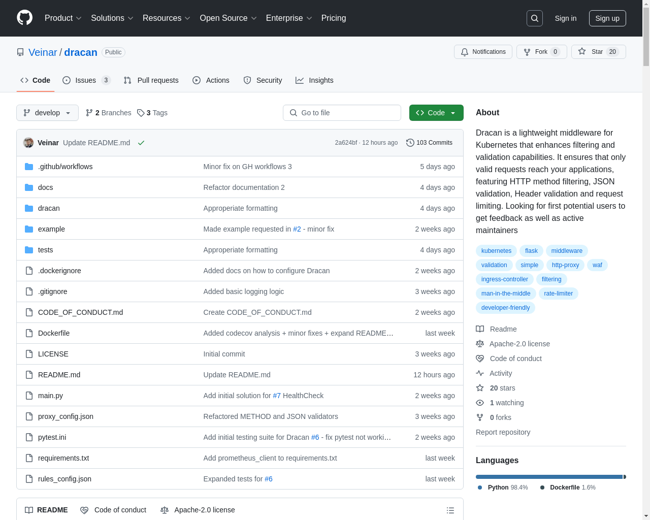Click the http-proxy topic tag
650x520 pixels.
565,265
